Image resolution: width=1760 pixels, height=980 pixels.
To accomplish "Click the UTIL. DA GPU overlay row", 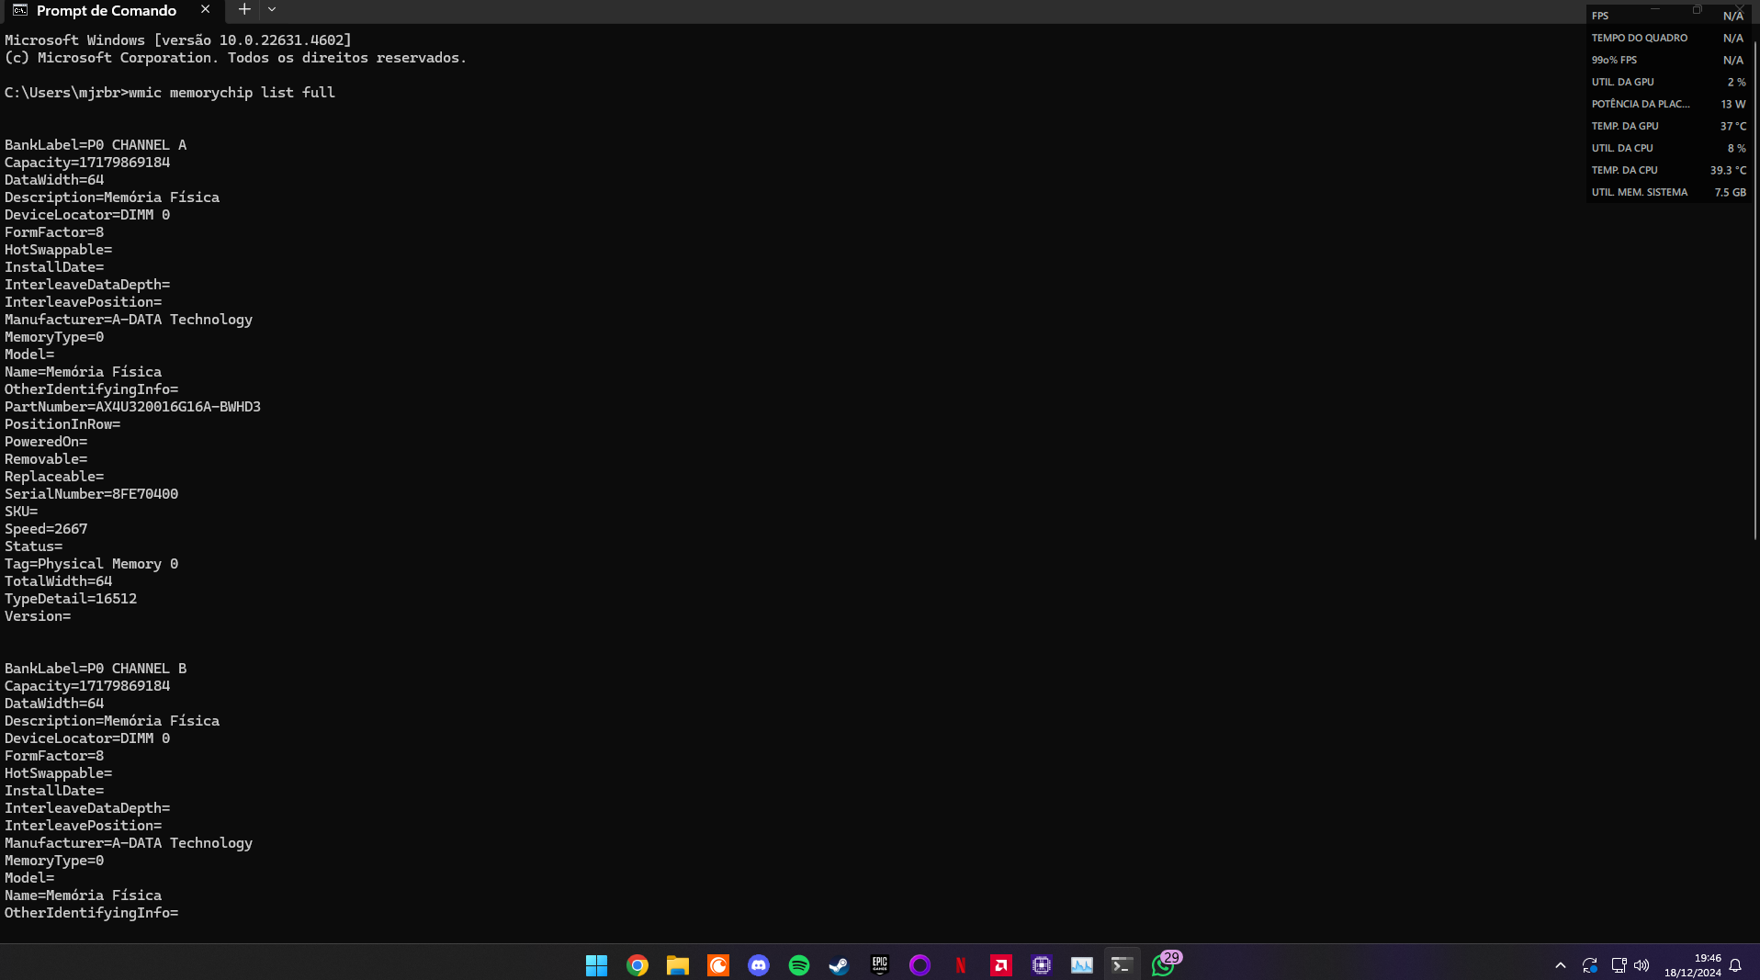I will tap(1668, 82).
